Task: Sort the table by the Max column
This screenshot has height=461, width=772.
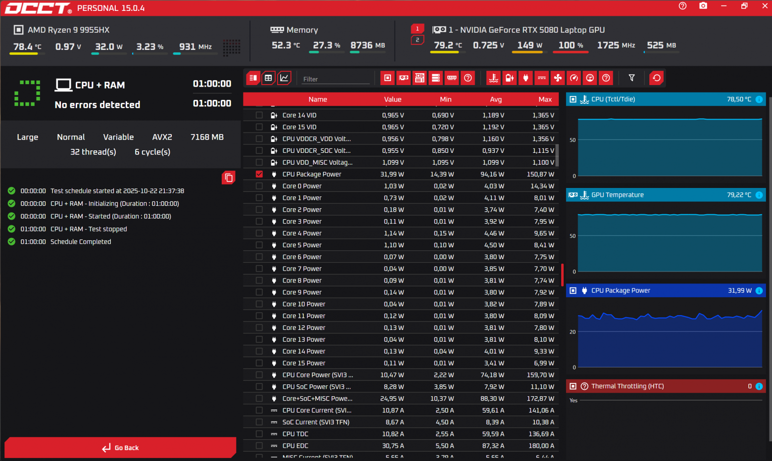Action: coord(545,99)
